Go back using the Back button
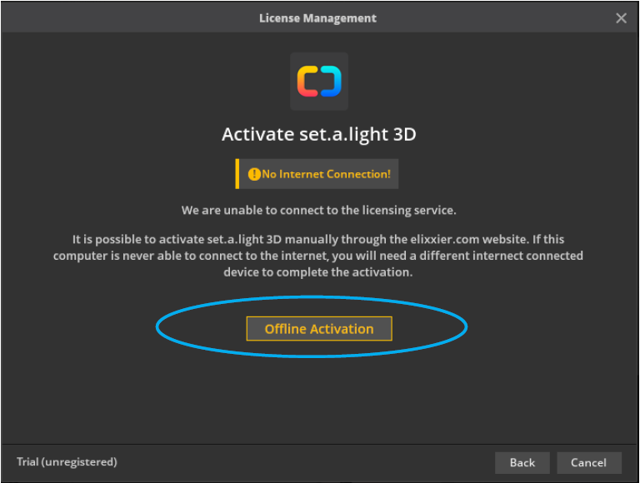 (522, 462)
